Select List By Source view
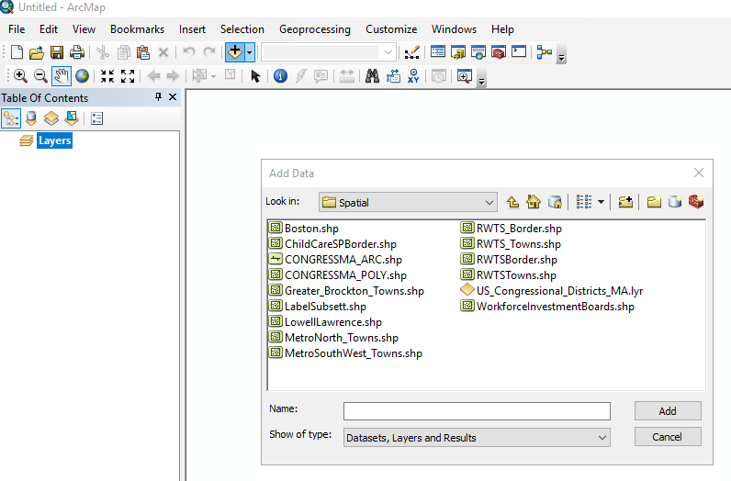The height and width of the screenshot is (481, 731). pos(31,118)
